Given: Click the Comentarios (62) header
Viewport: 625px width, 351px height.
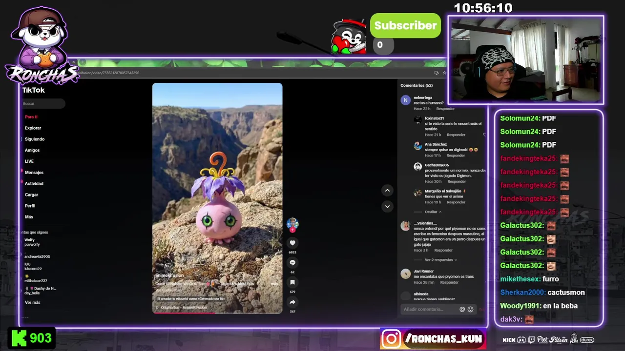Looking at the screenshot, I should [417, 85].
